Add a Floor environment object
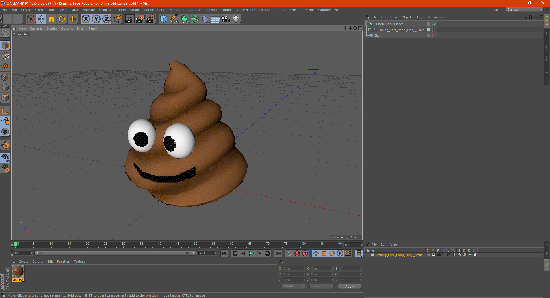The height and width of the screenshot is (298, 550). click(215, 19)
